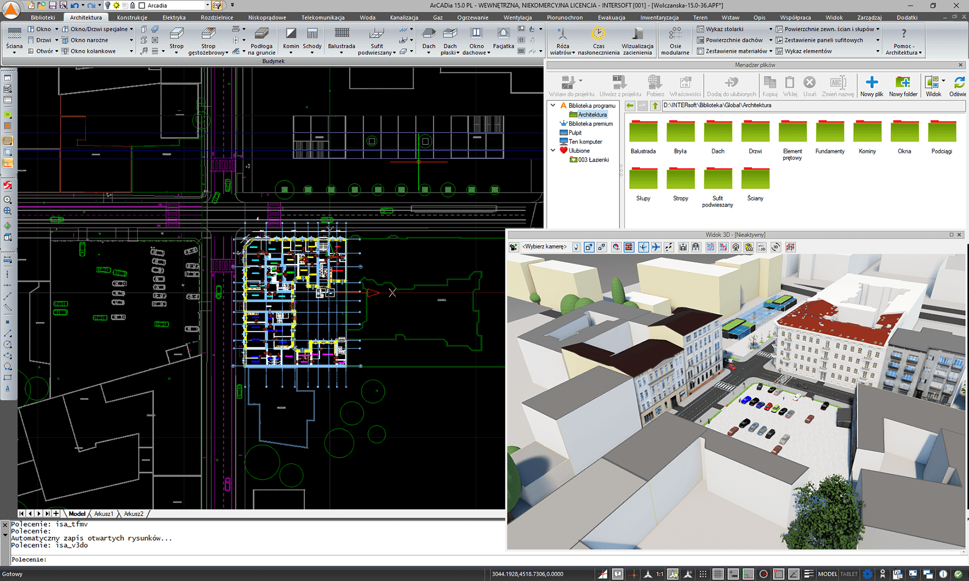969x581 pixels.
Task: Select the Dach roof tool
Action: click(429, 39)
